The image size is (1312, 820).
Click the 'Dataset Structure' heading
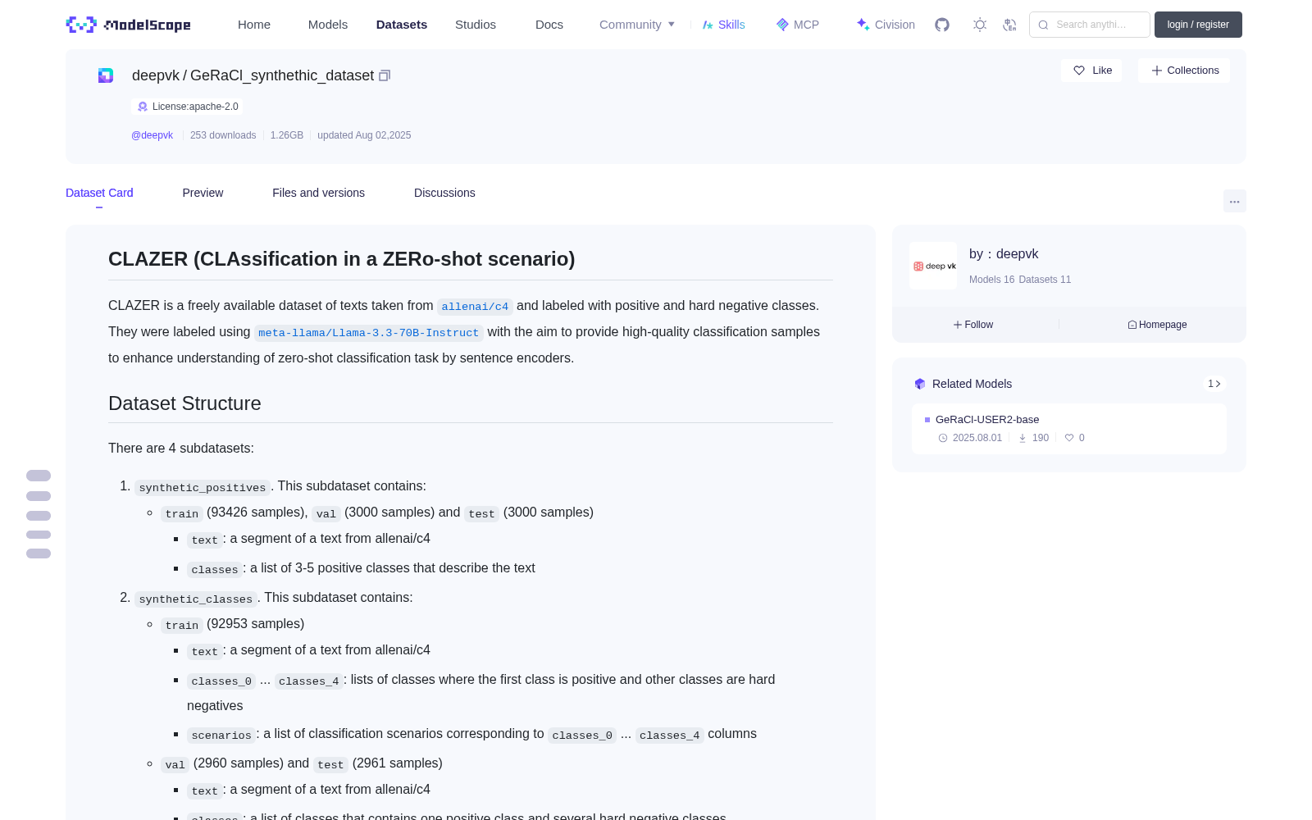pyautogui.click(x=184, y=403)
